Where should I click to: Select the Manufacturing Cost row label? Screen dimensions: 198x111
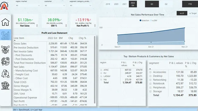26,71
